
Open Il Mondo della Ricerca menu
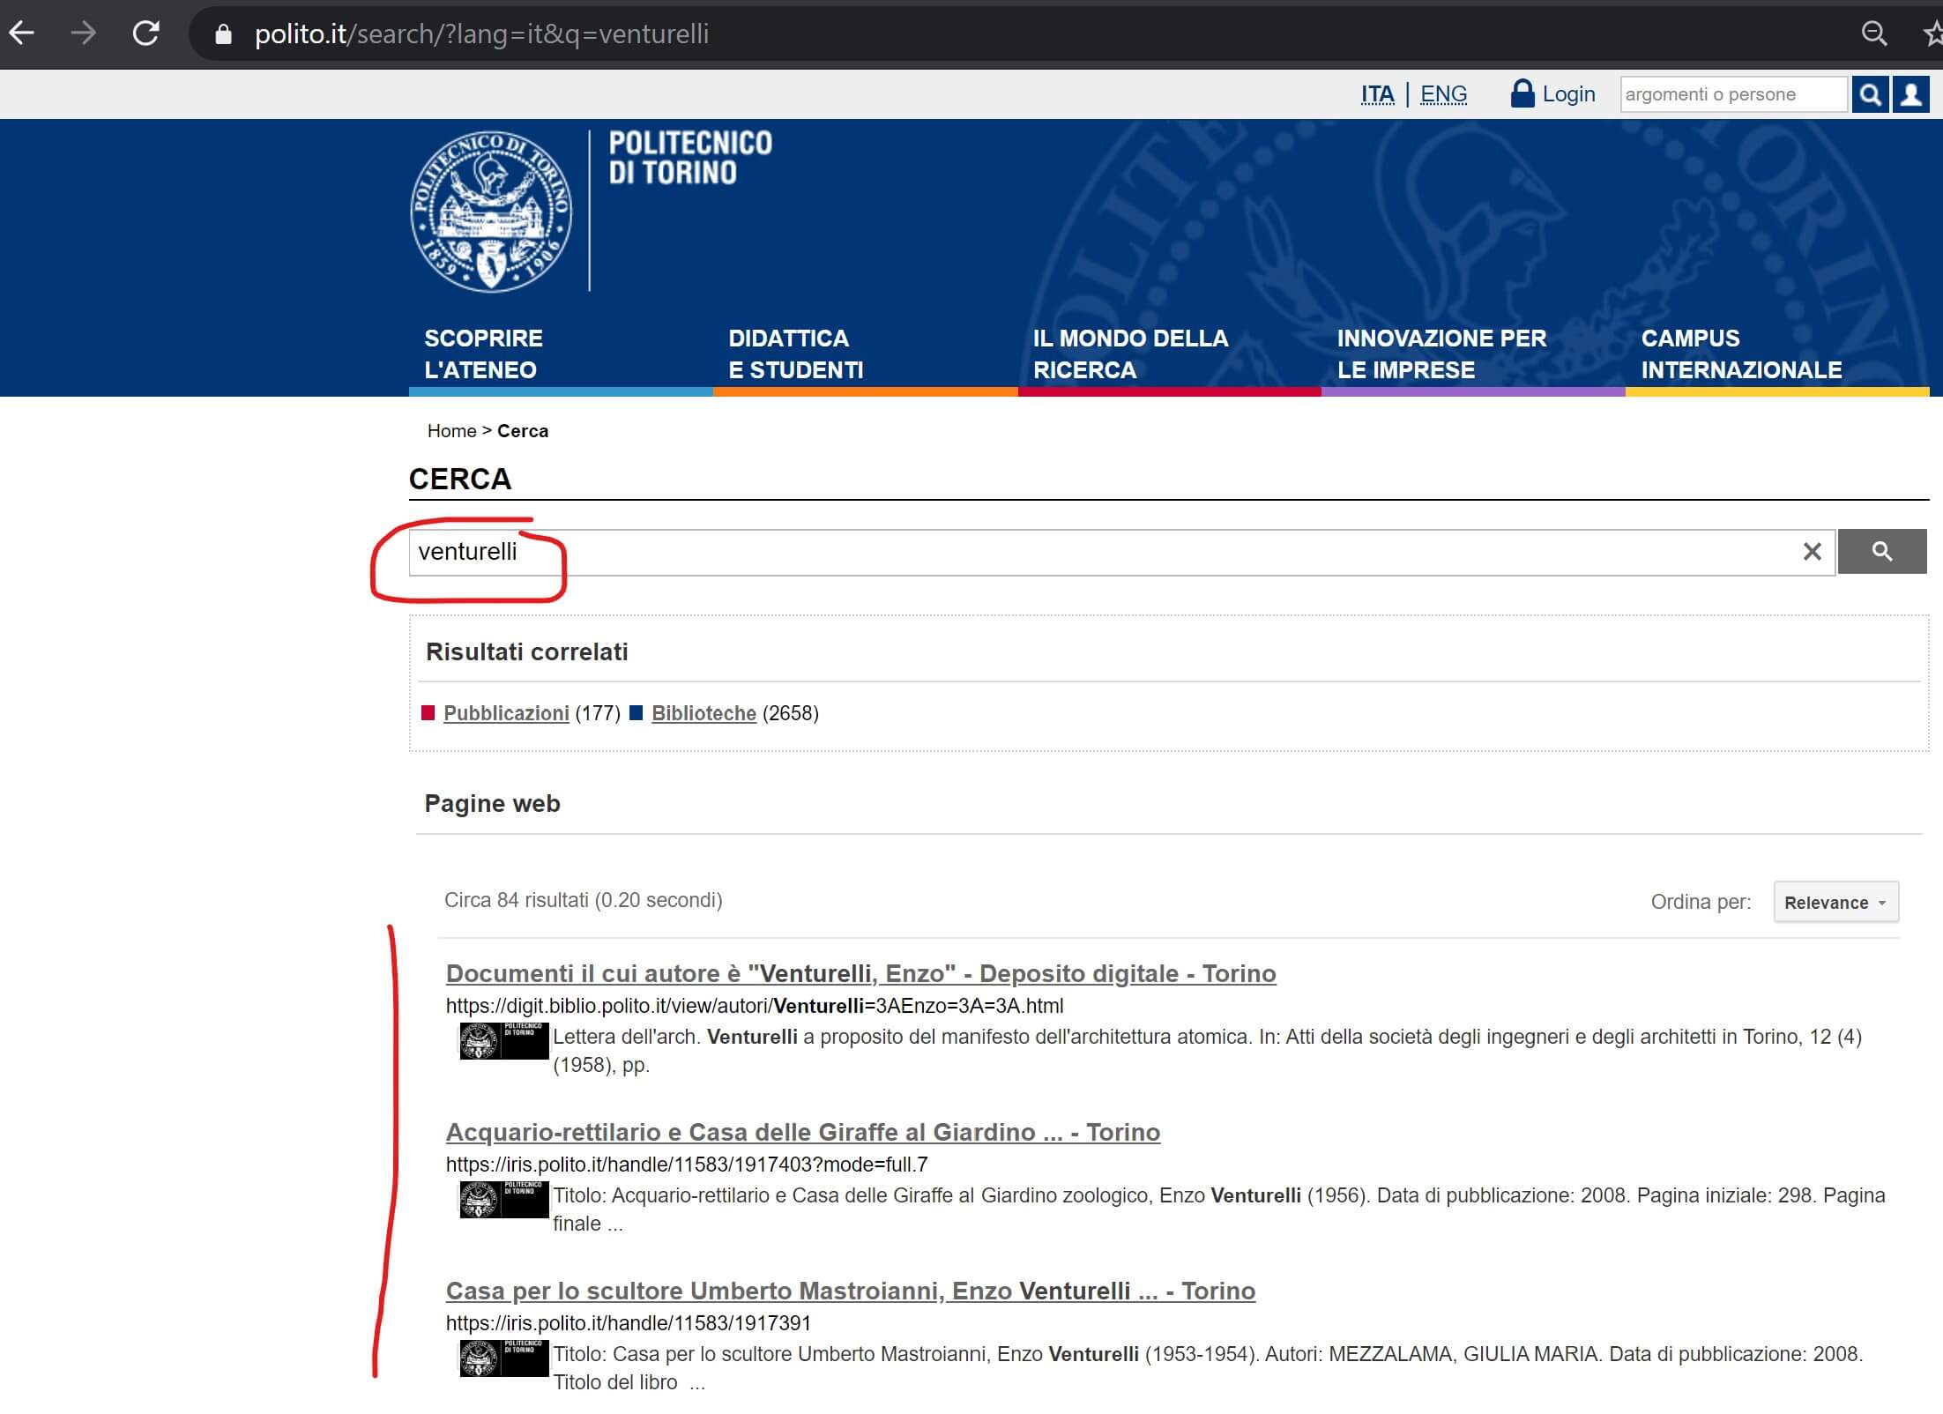pyautogui.click(x=1130, y=353)
